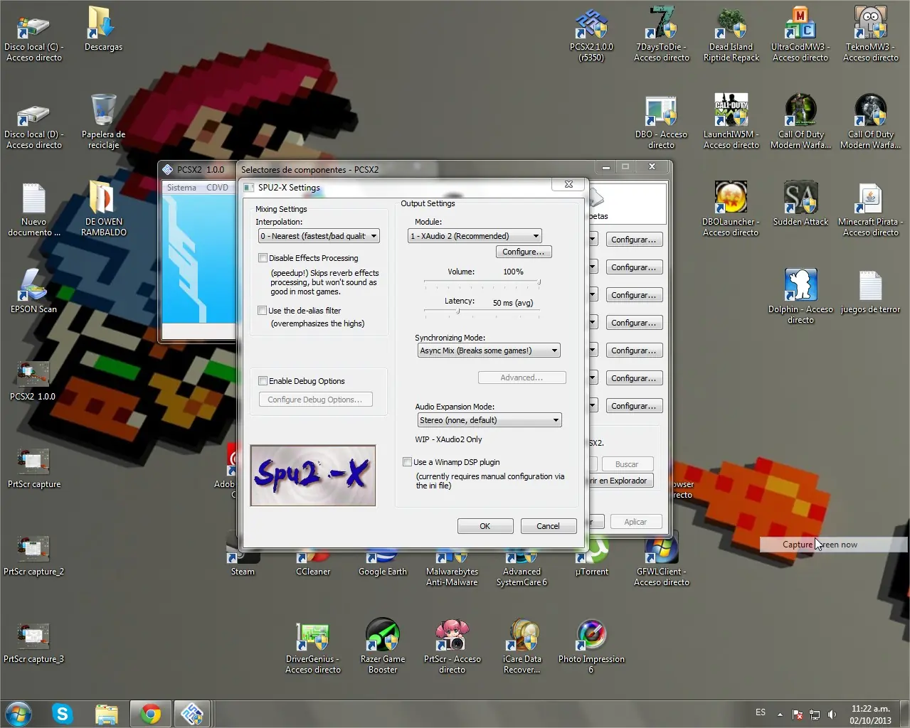Click Buscar button in Selectores window
Viewport: 910px width, 728px height.
[x=627, y=464]
